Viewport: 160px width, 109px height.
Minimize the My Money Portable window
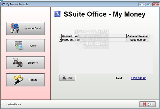(x=142, y=4)
